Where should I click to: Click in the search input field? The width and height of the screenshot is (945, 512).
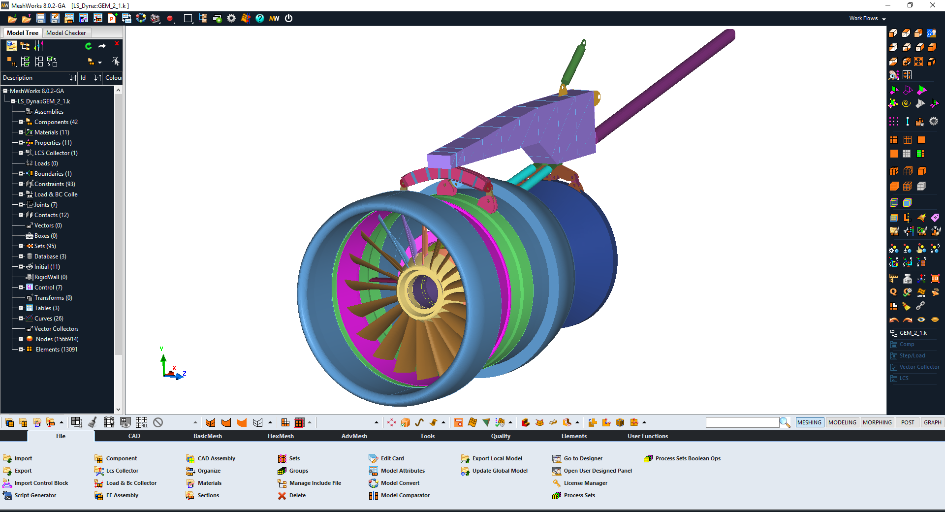click(x=742, y=422)
